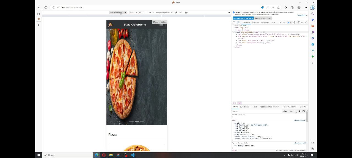The image size is (352, 158).
Task: Select the inspect element picker icon
Action: point(234,22)
